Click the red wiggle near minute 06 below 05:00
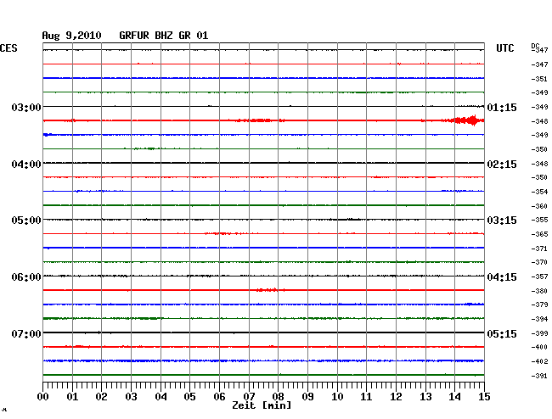The image size is (552, 419). (x=225, y=233)
